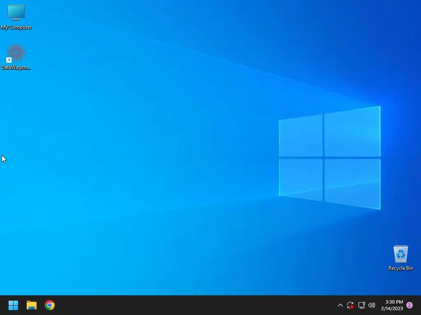The image size is (421, 315).
Task: Click the DataWagon... label text
Action: 16,67
